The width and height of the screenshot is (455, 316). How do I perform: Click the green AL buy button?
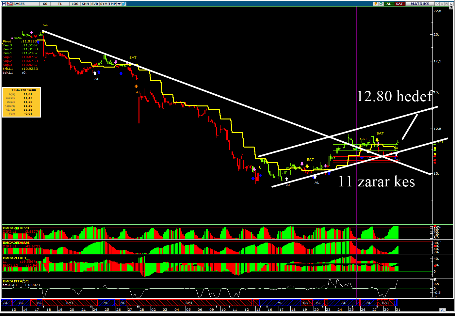389,4
